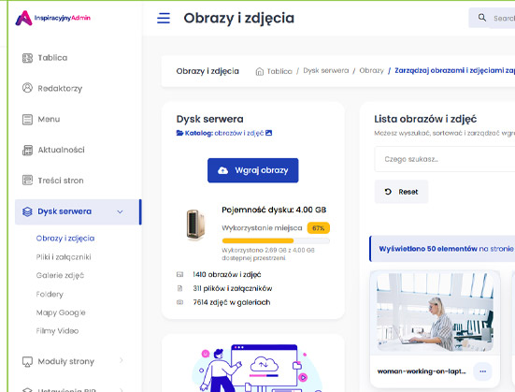Select Obrazy i zdjęcia submenu item

tap(65, 239)
